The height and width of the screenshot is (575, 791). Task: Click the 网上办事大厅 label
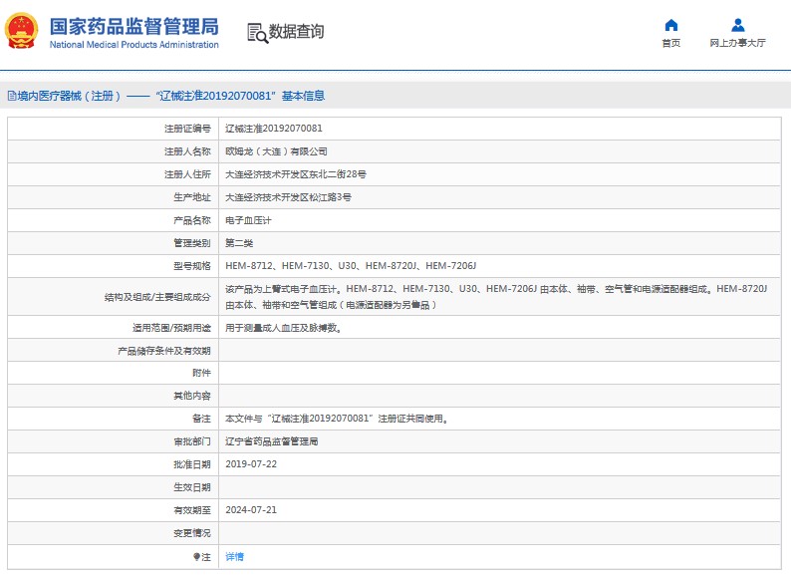point(737,43)
